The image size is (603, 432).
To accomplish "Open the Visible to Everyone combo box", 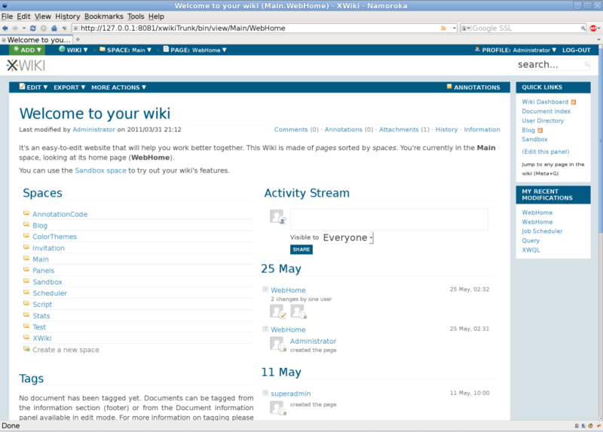I will [347, 237].
